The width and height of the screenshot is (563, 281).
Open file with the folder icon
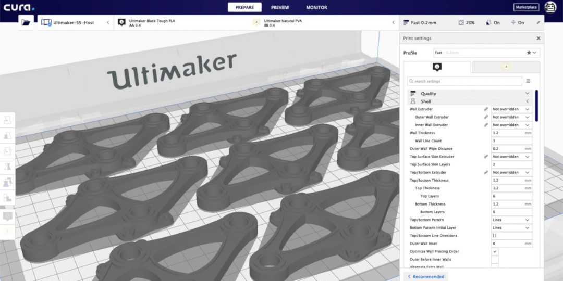26,22
